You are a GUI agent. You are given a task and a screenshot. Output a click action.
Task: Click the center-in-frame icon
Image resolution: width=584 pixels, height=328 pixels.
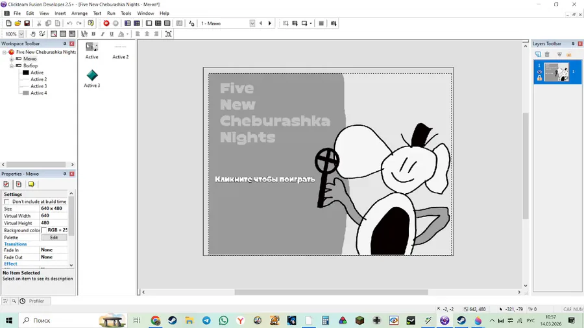(168, 34)
